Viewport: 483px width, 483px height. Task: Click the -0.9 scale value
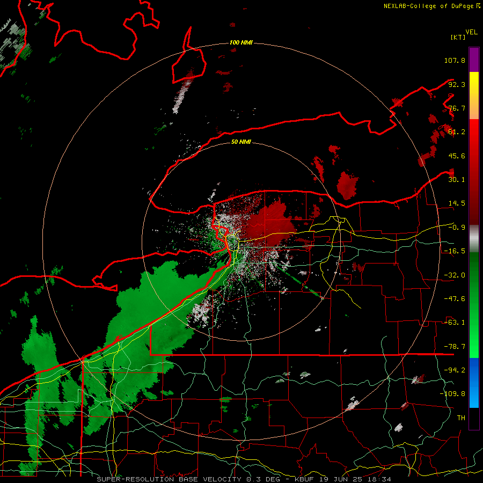[457, 228]
